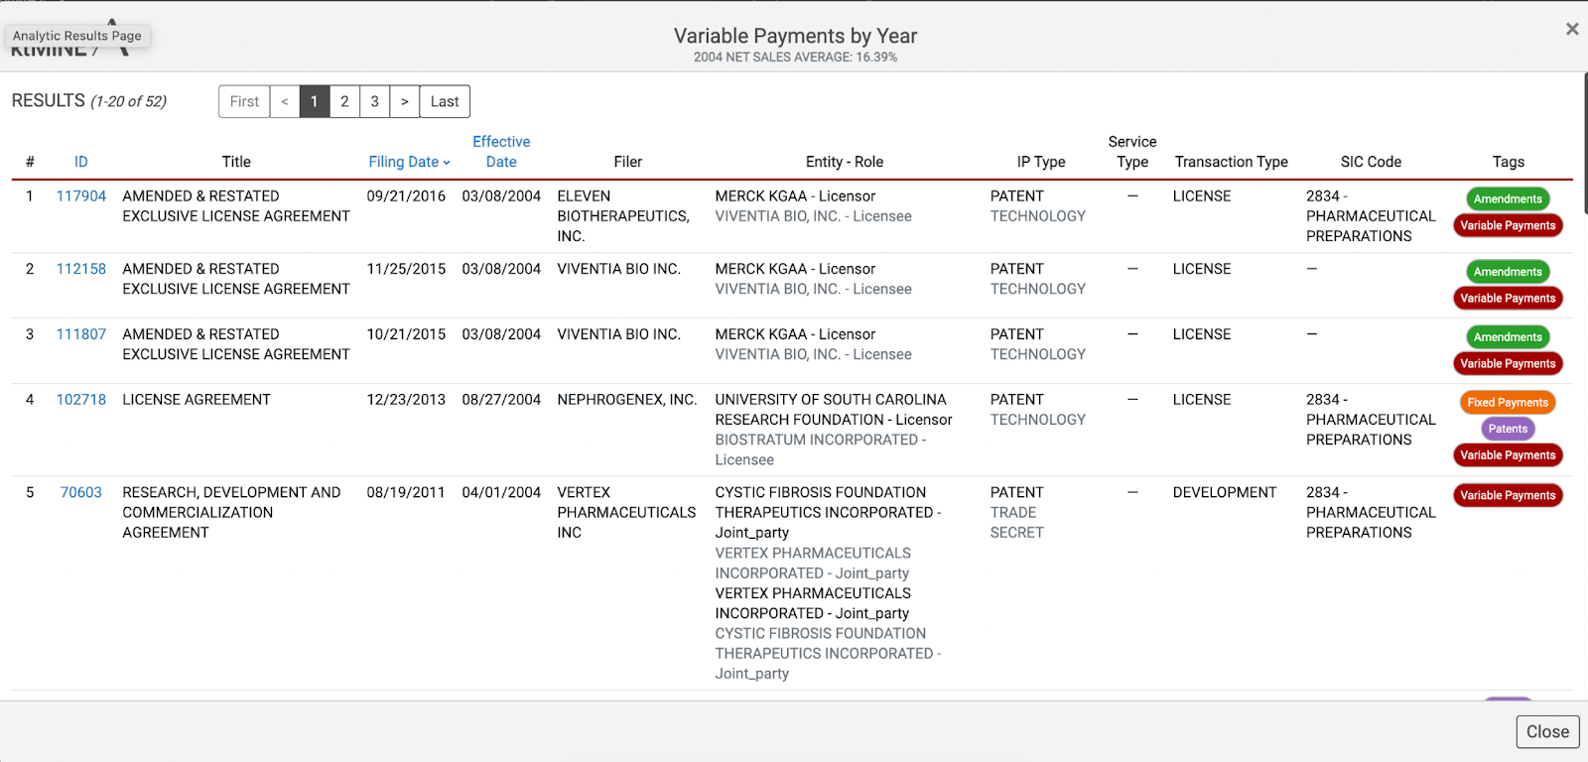Click the Transaction Type column header
Screen dimensions: 1588x762
click(x=1232, y=162)
